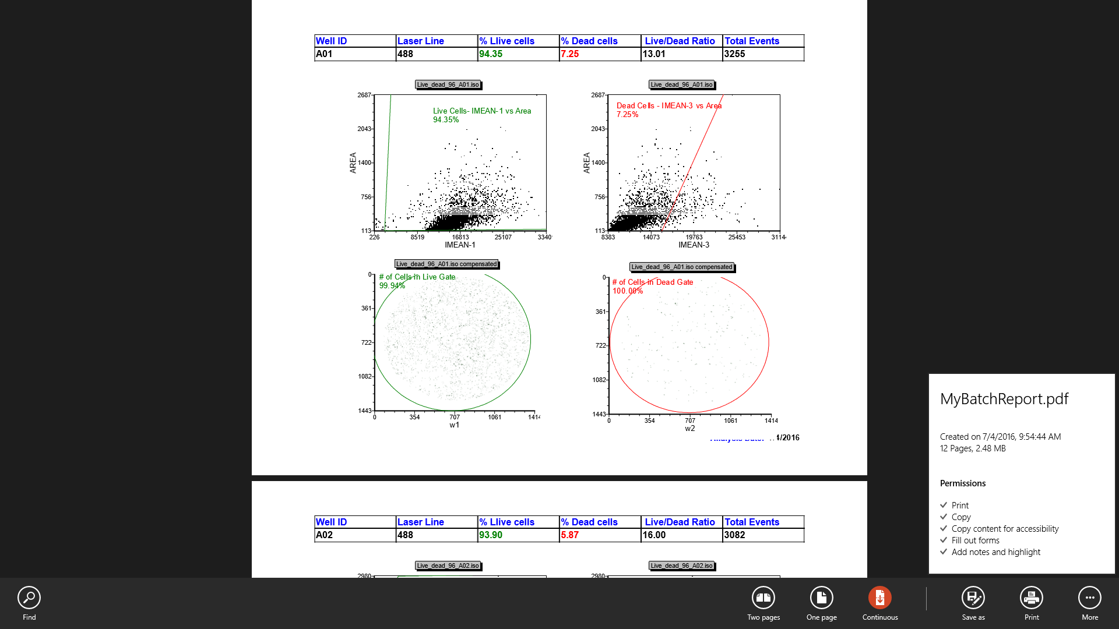
Task: Click the A02 Well ID cell
Action: pyautogui.click(x=324, y=535)
